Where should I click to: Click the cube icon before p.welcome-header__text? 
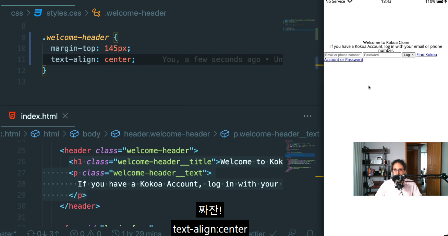pyautogui.click(x=225, y=134)
